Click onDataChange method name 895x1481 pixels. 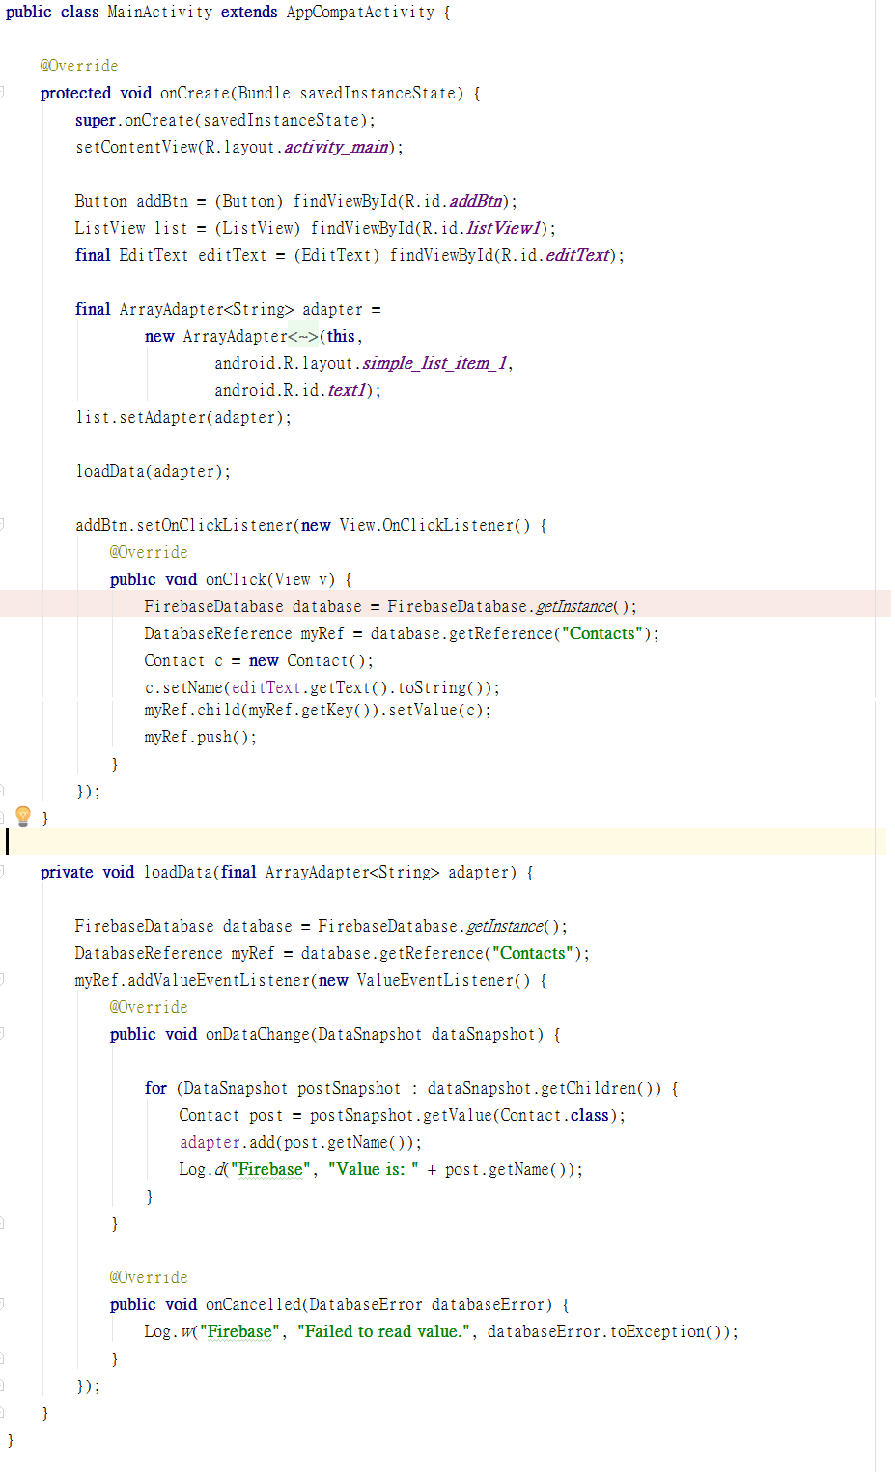(x=258, y=1034)
